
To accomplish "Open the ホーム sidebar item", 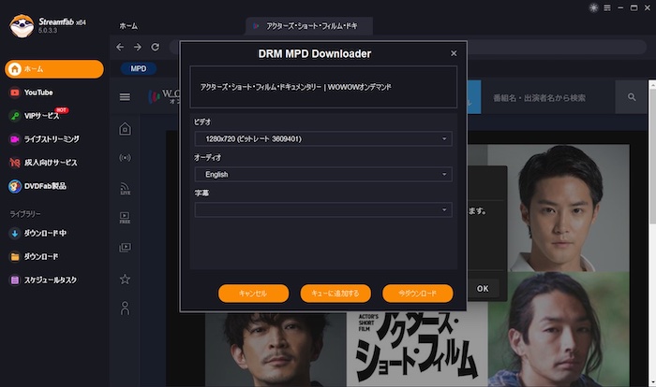I will 54,69.
